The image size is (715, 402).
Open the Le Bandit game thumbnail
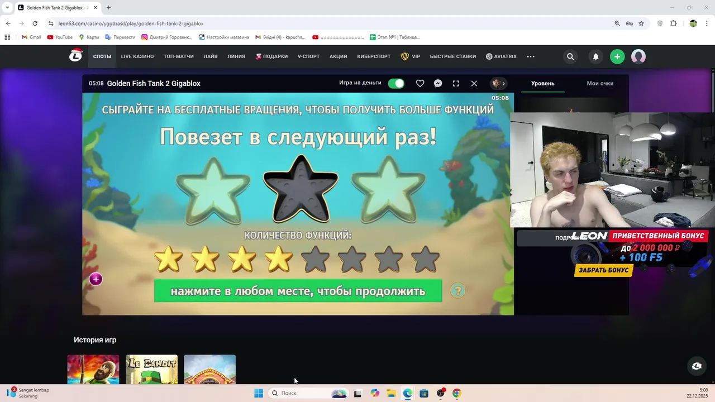pos(151,369)
